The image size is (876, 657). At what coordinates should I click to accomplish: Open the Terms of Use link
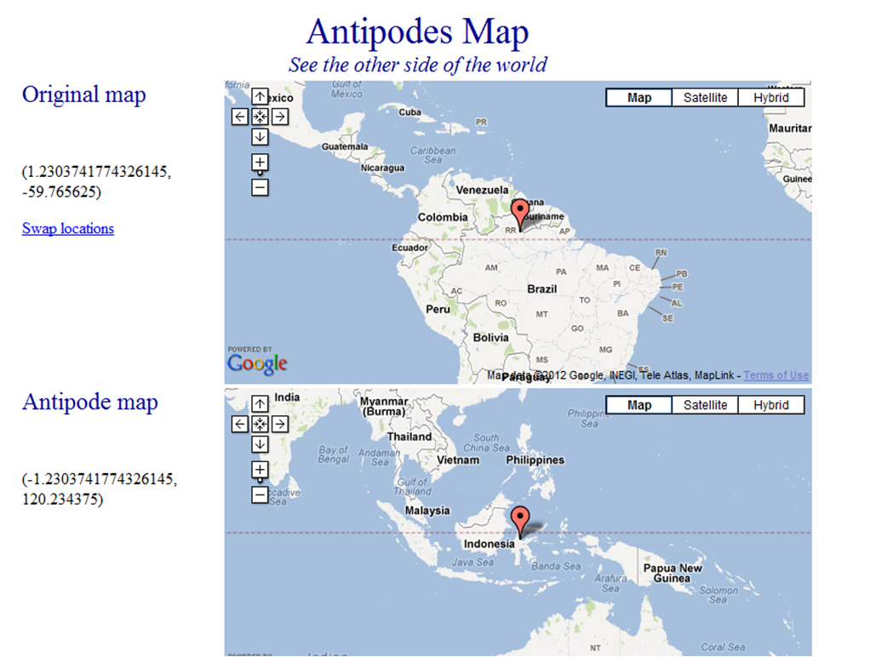point(776,374)
